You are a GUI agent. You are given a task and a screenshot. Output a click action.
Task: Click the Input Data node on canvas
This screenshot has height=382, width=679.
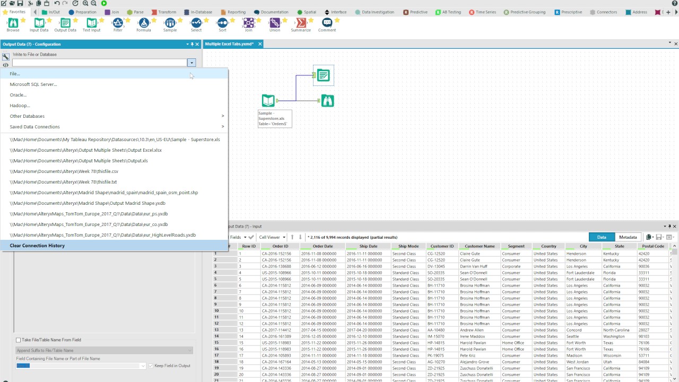click(268, 100)
